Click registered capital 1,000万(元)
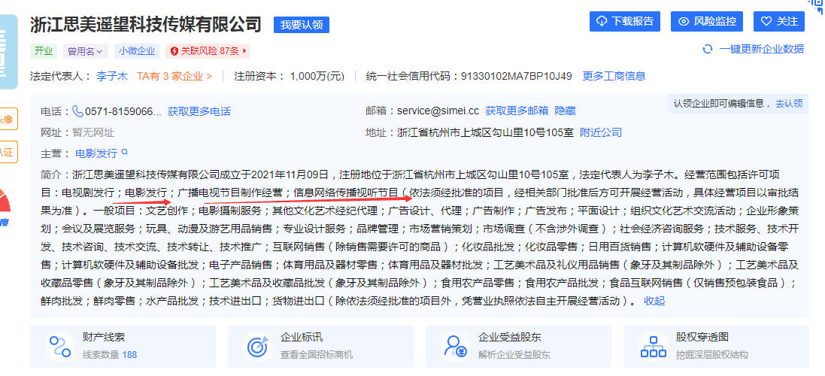This screenshot has height=376, width=825. coord(317,76)
